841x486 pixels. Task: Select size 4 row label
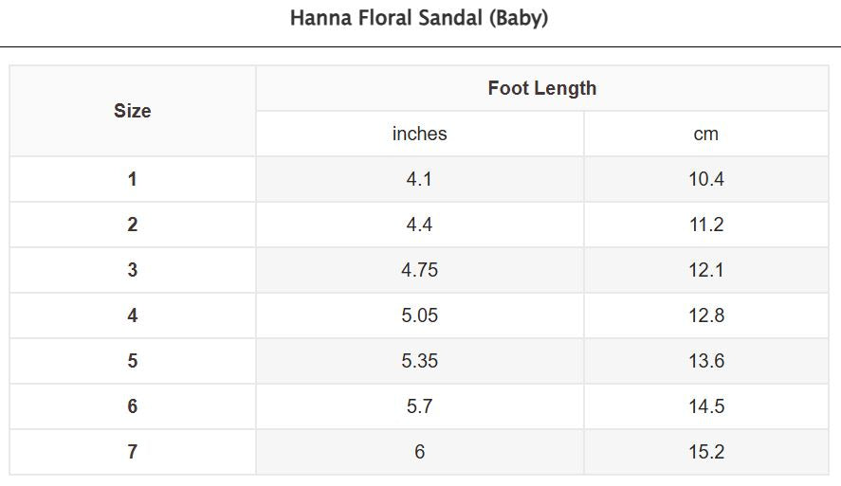[133, 315]
